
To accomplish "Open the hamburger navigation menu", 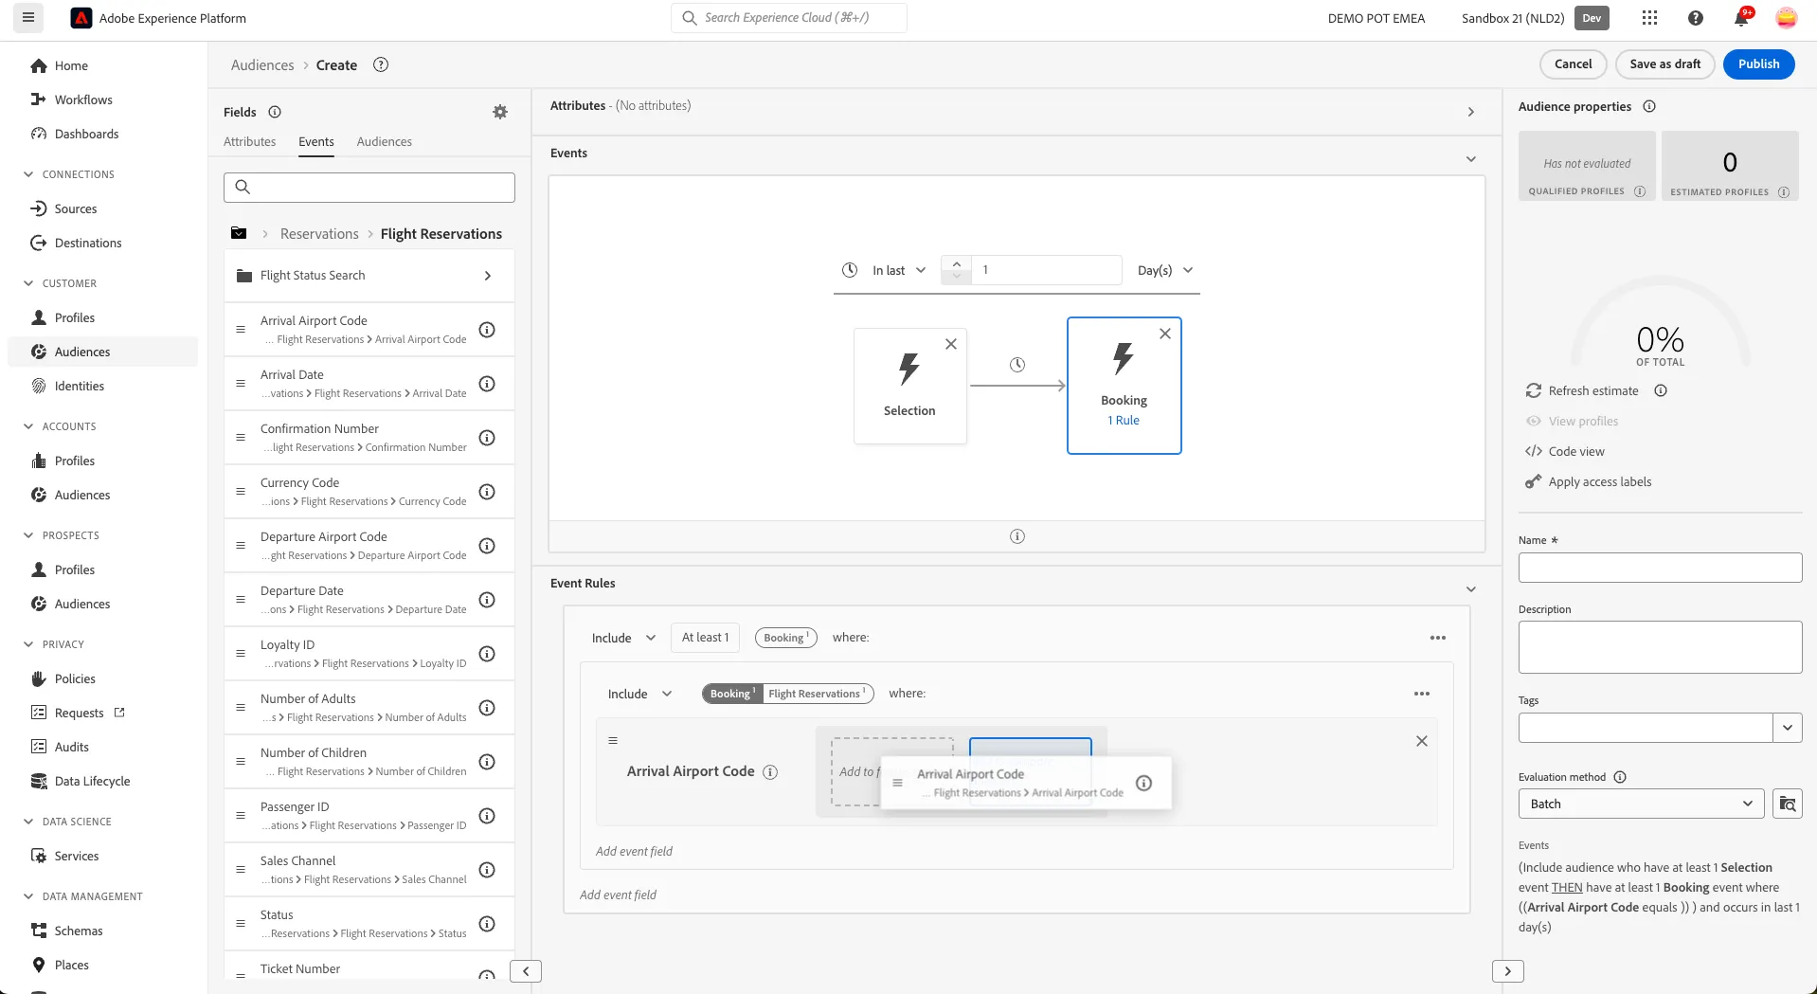I will (x=28, y=18).
